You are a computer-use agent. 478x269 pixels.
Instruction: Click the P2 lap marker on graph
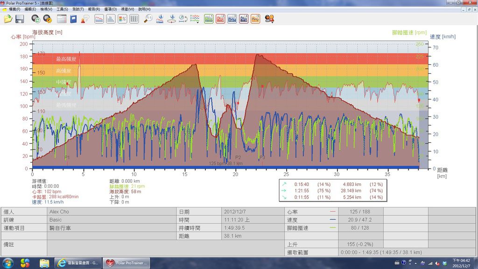238,158
